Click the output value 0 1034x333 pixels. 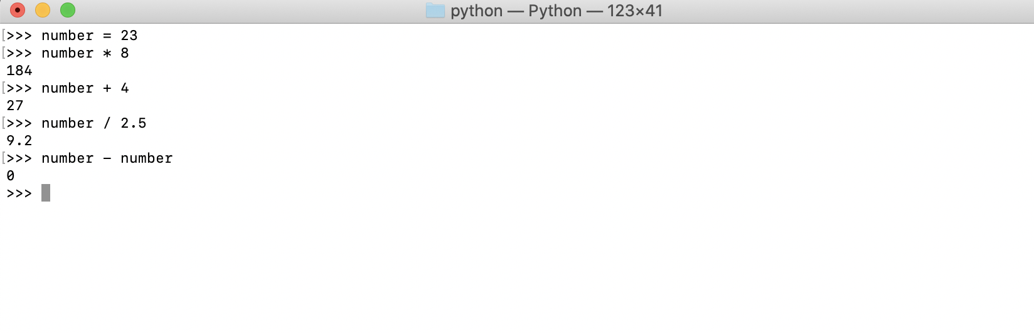[11, 176]
